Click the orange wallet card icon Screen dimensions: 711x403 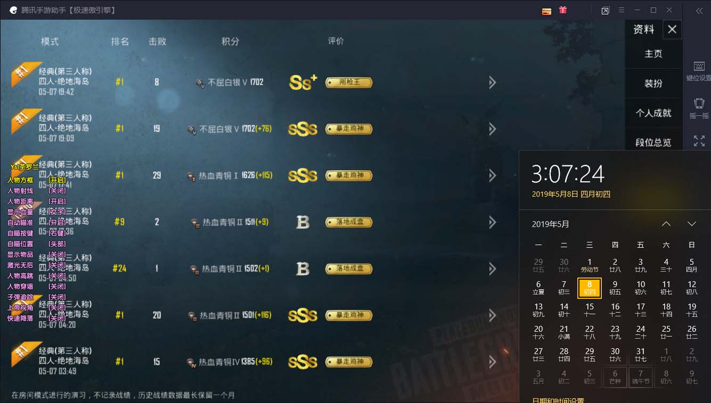click(546, 11)
